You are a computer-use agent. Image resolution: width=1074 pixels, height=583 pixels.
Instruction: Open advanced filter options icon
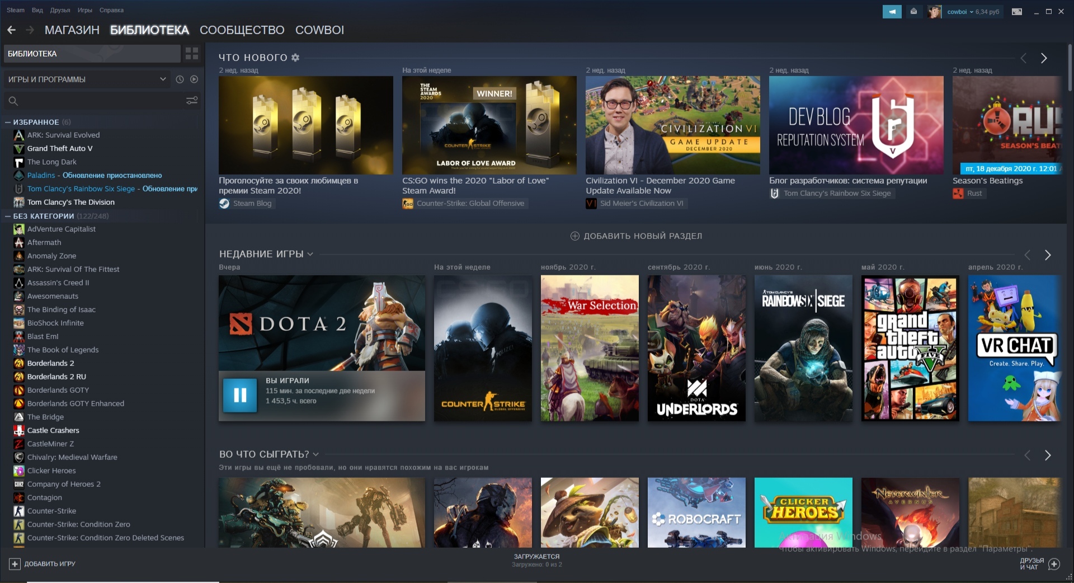point(192,101)
